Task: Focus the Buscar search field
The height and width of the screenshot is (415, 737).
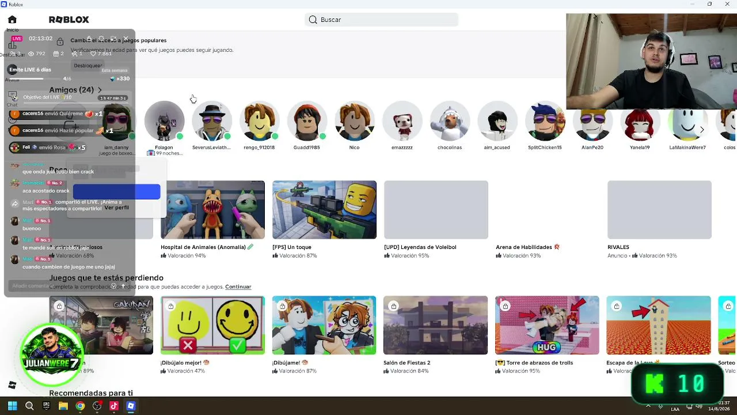Action: [381, 20]
